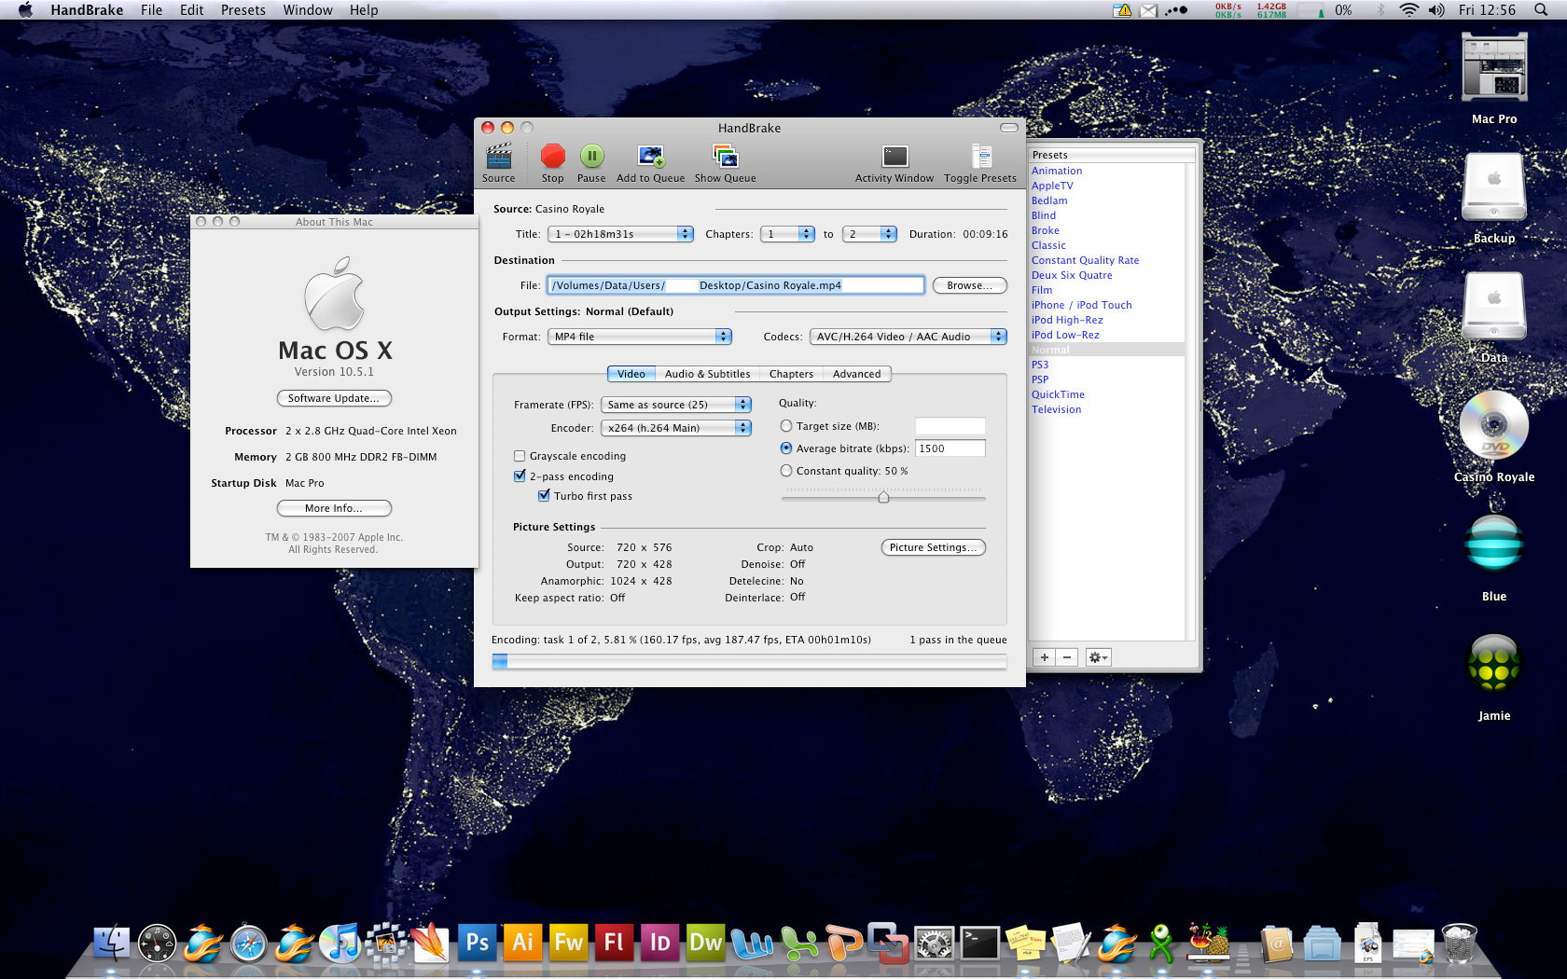Select the Constant quality radio button
Screen dimensions: 1567x979
(786, 471)
